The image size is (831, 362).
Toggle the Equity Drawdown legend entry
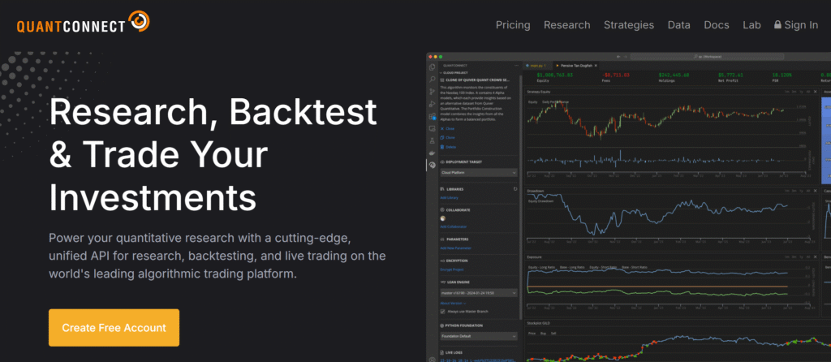[x=541, y=201]
